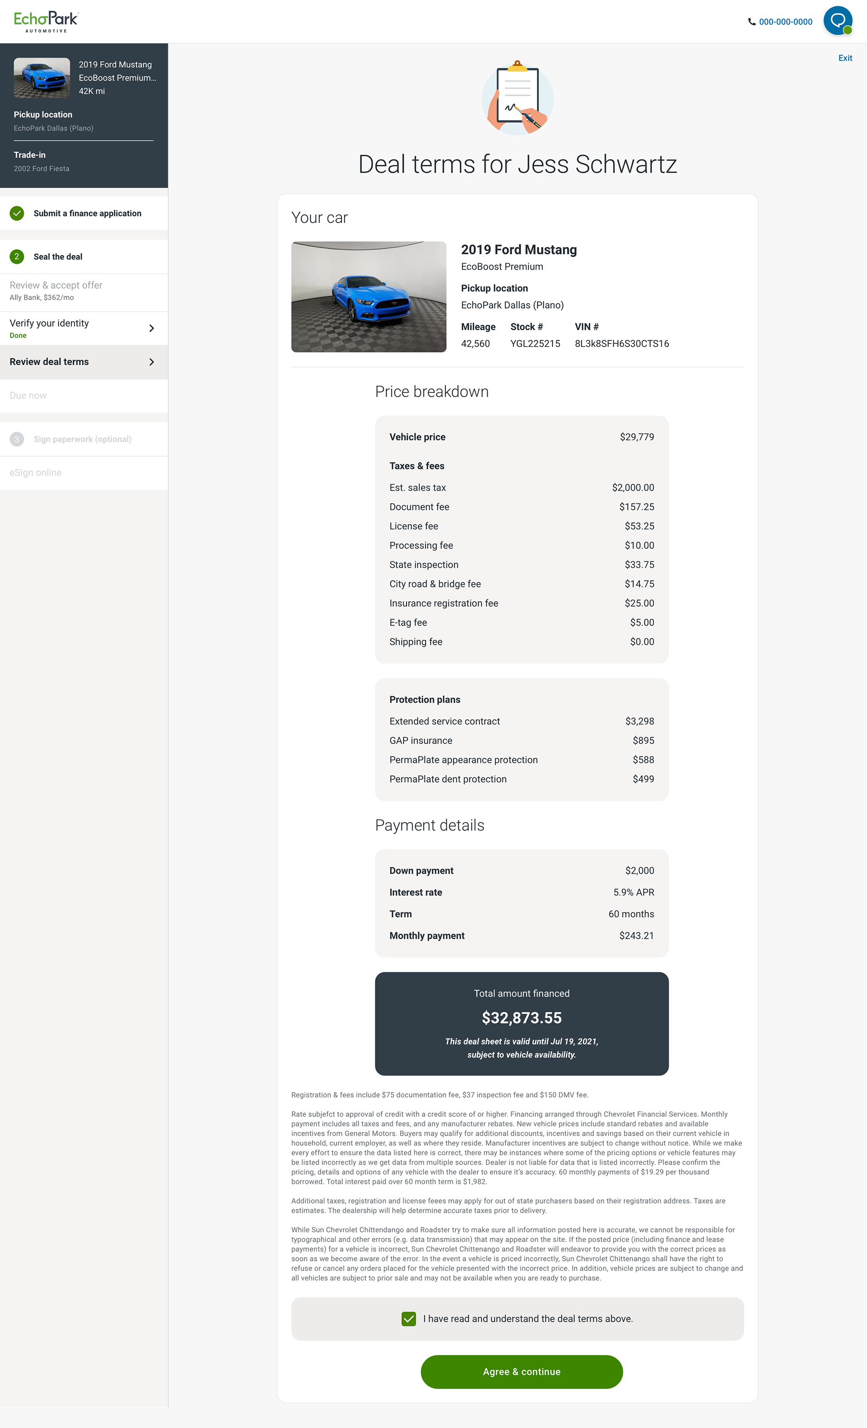This screenshot has width=867, height=1428.
Task: Click the green checkmark beside Submit a finance application
Action: (x=17, y=213)
